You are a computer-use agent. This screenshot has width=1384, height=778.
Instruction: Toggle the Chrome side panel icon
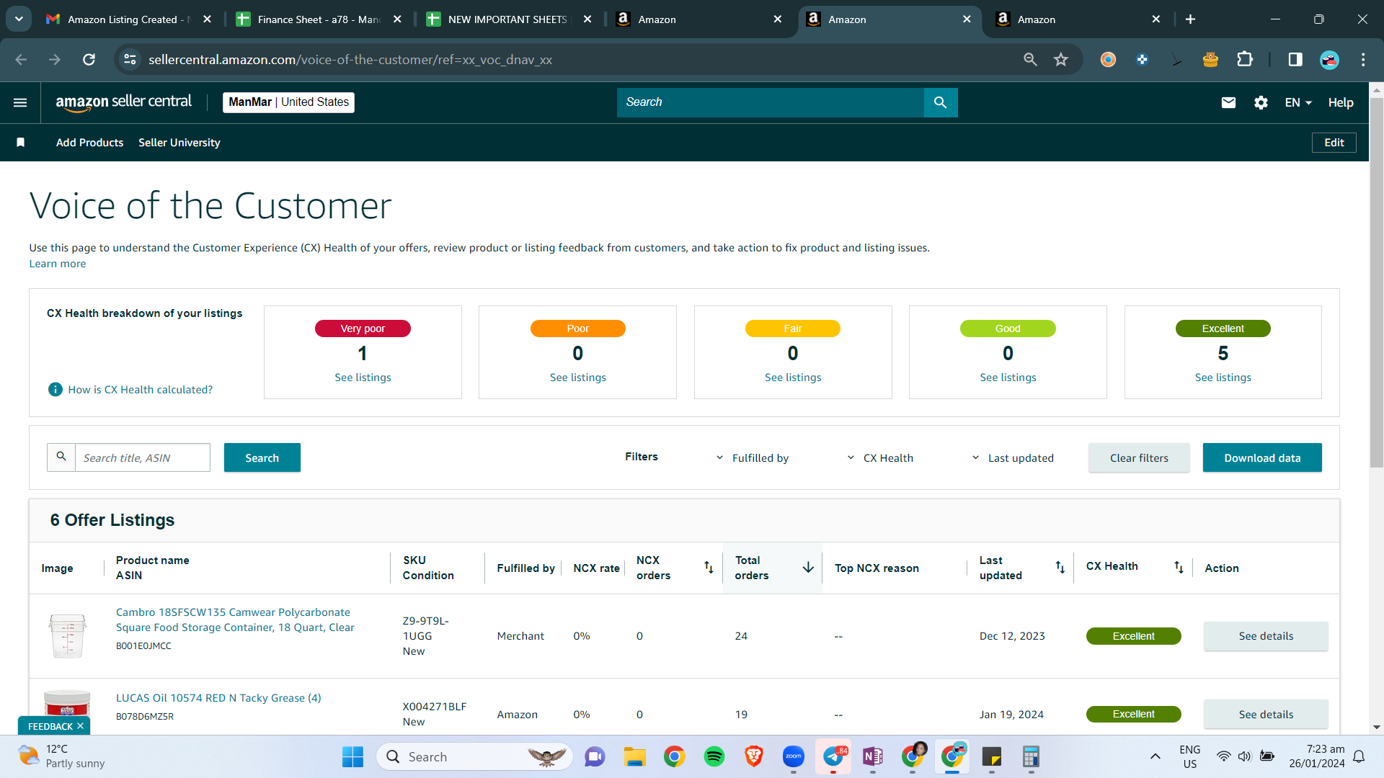(x=1295, y=60)
